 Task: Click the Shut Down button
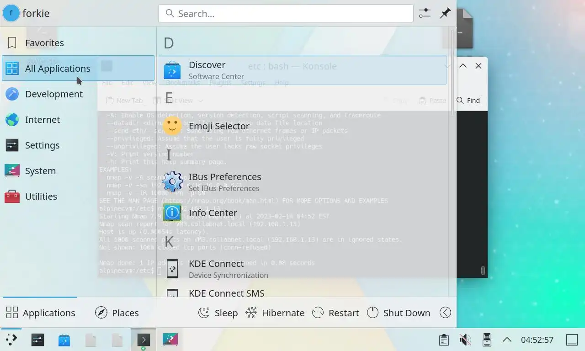[399, 313]
